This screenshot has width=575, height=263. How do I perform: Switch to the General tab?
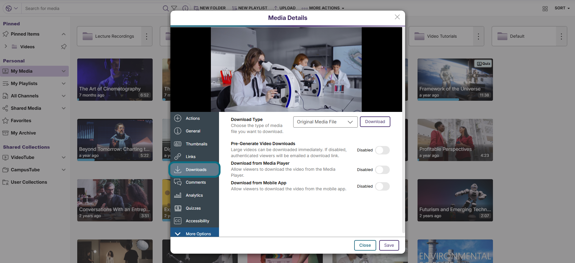[x=195, y=131]
